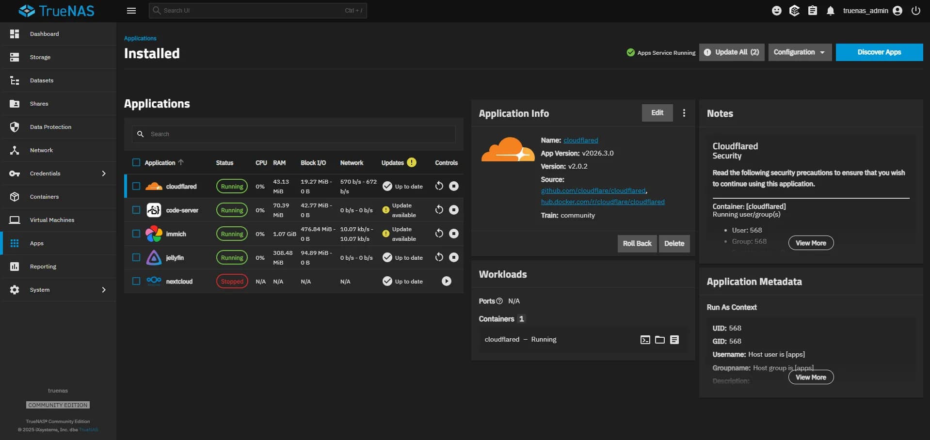Screen dimensions: 930x440
Task: Open the notifications bell
Action: (831, 10)
